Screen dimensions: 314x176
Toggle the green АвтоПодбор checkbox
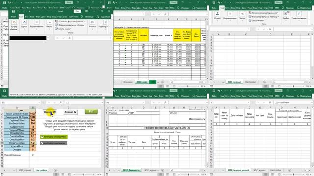[42, 137]
